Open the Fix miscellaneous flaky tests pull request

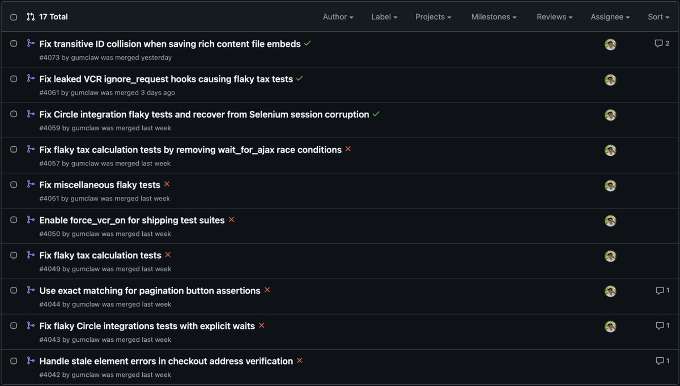(x=98, y=184)
